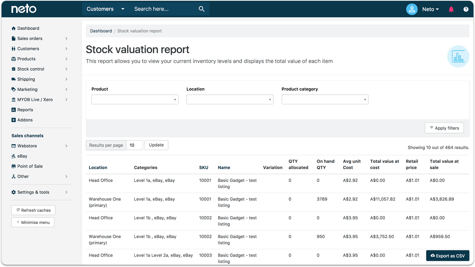
Task: Click the Marketing tag icon
Action: [13, 90]
